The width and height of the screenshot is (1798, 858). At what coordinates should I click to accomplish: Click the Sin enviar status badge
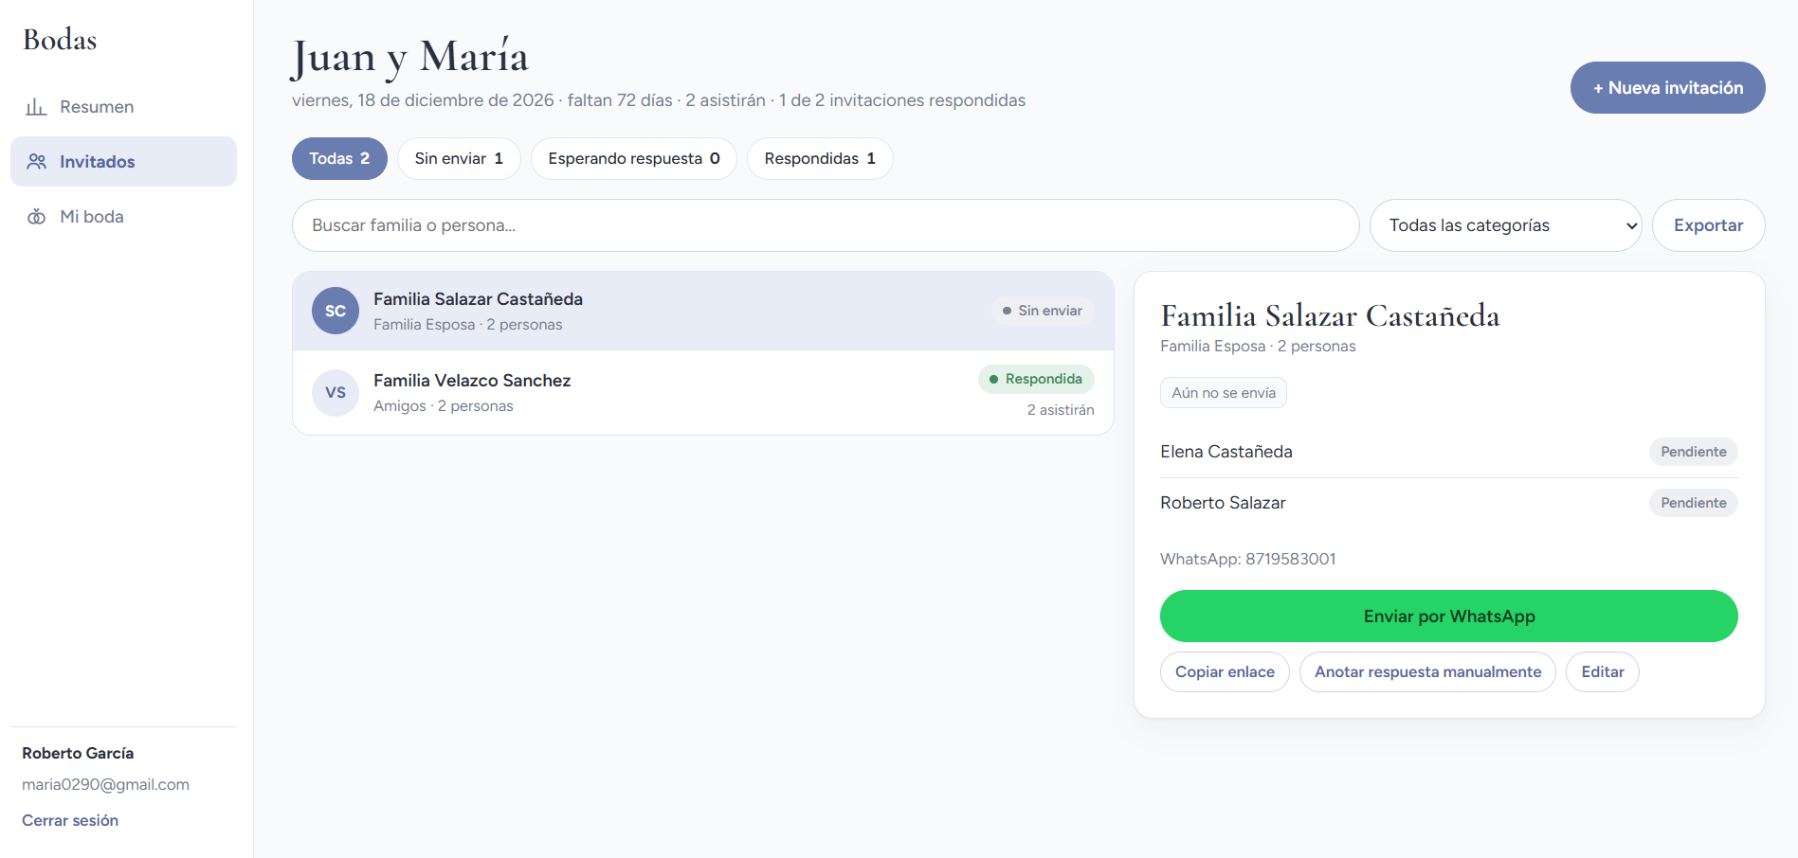tap(1043, 311)
